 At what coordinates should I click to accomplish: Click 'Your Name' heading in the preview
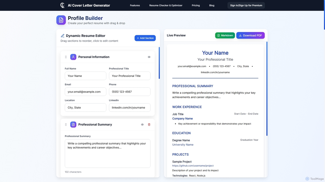[215, 53]
